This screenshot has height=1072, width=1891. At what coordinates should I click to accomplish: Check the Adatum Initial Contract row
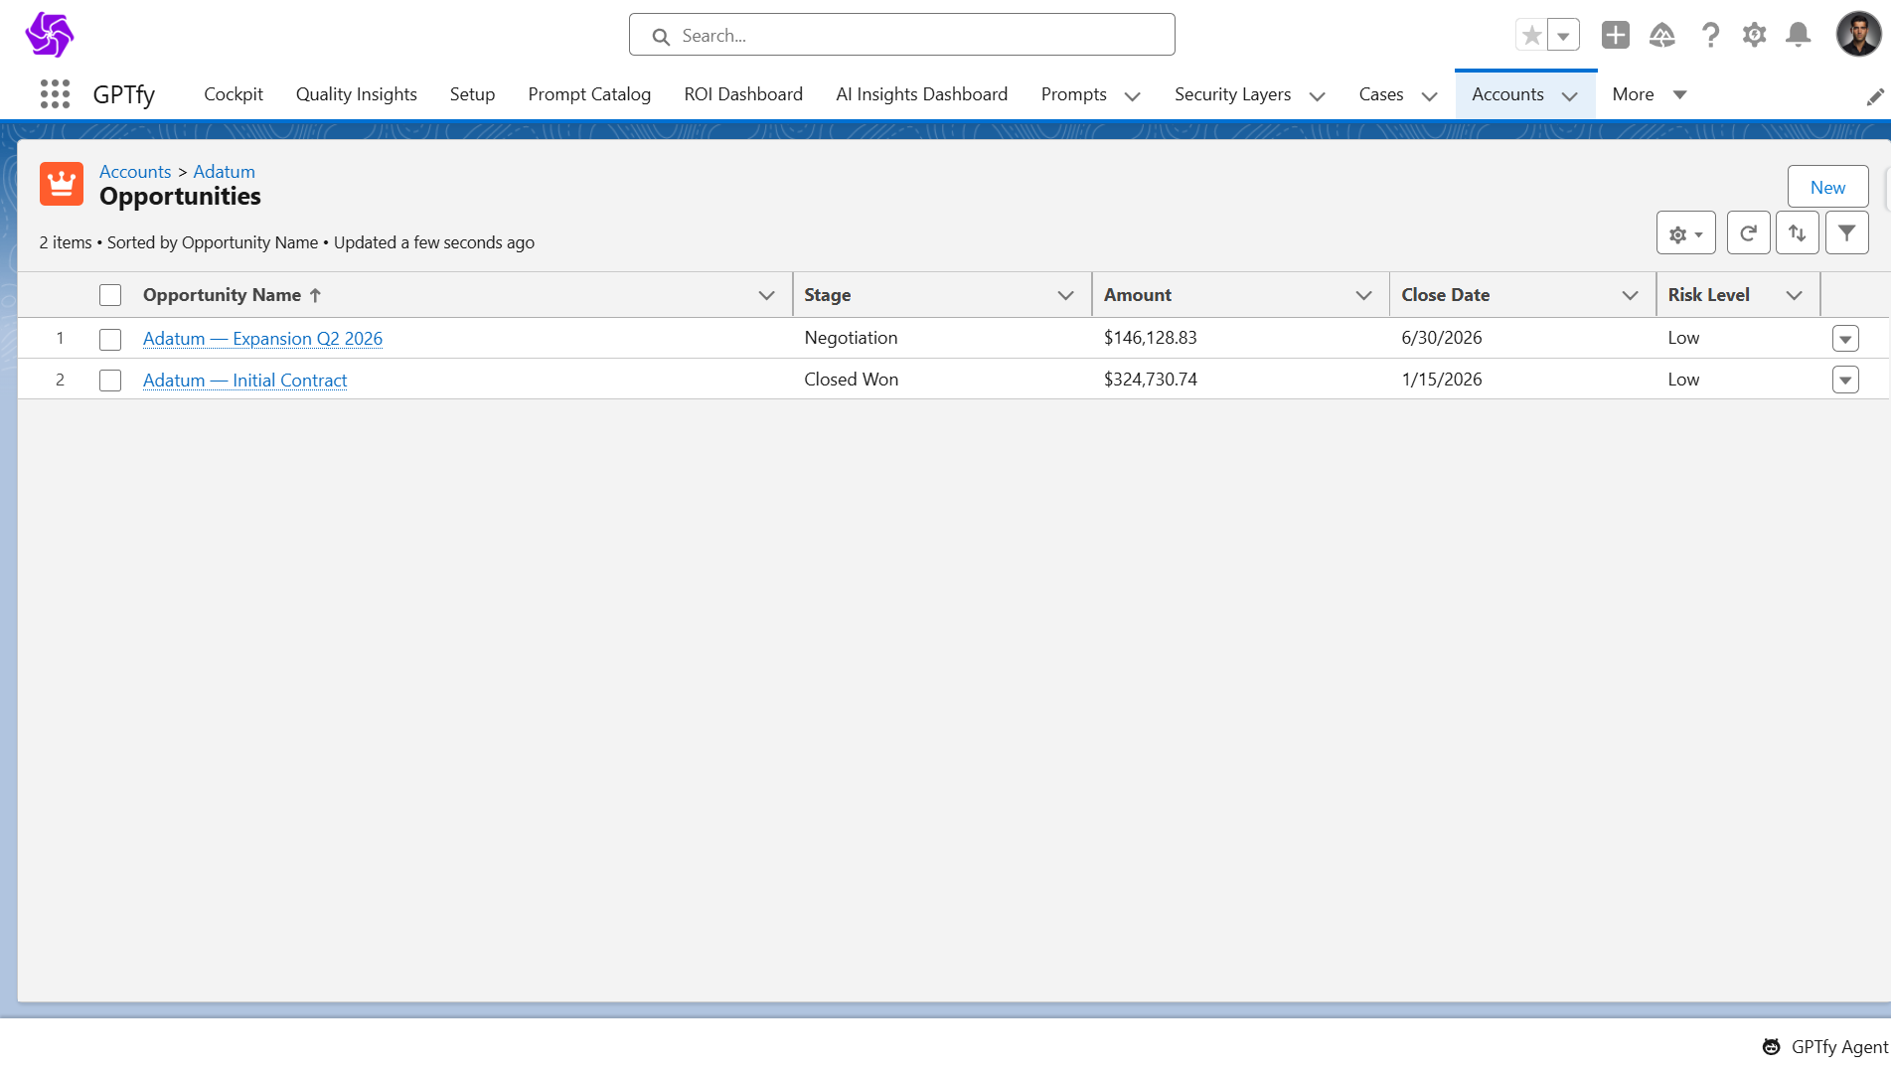click(x=110, y=381)
